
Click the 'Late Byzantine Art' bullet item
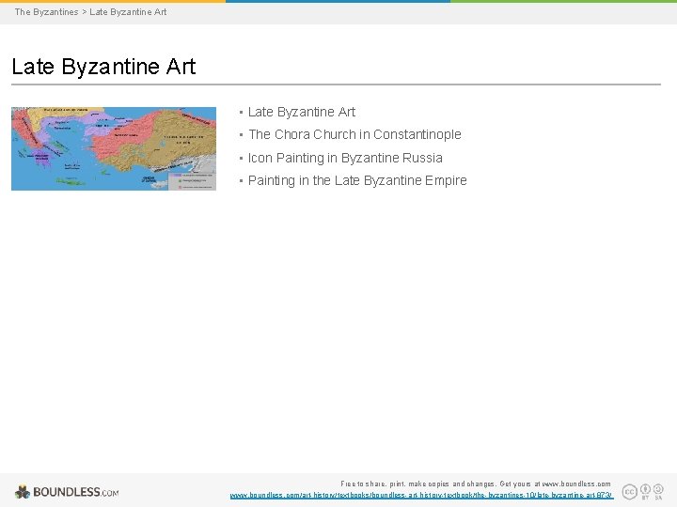pyautogui.click(x=302, y=112)
